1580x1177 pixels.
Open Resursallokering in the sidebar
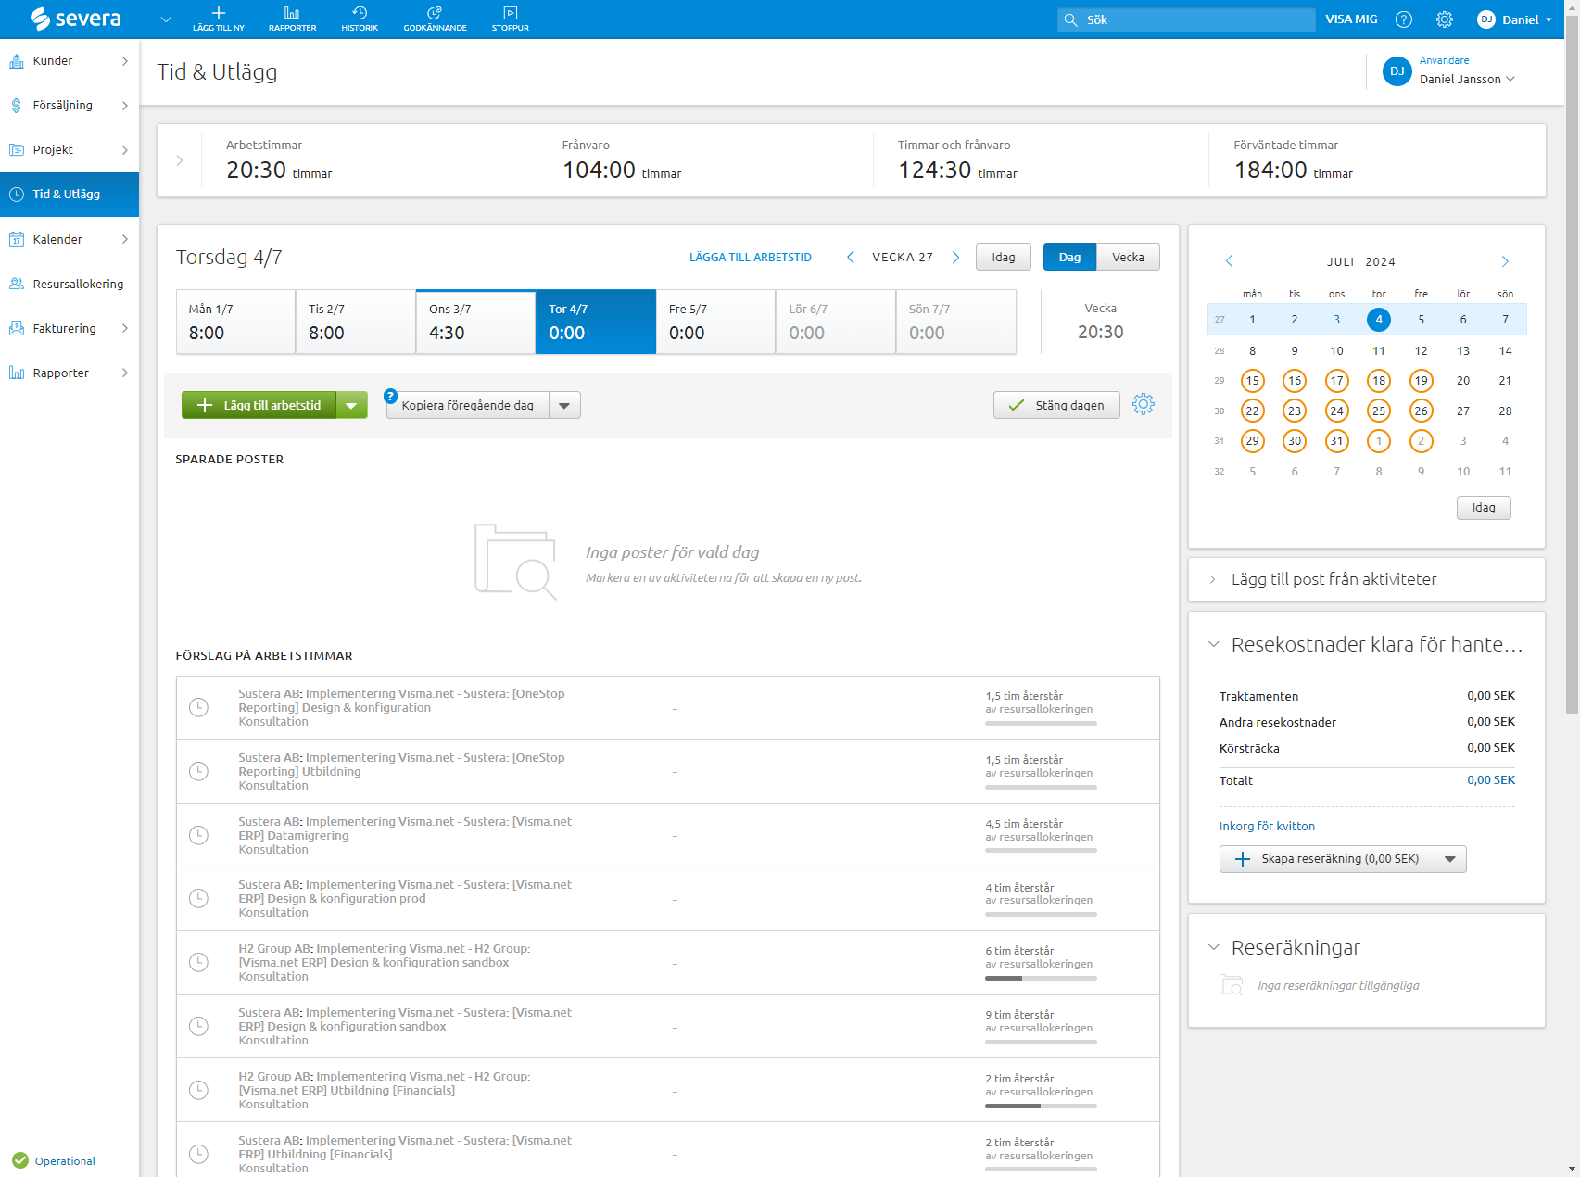point(78,285)
